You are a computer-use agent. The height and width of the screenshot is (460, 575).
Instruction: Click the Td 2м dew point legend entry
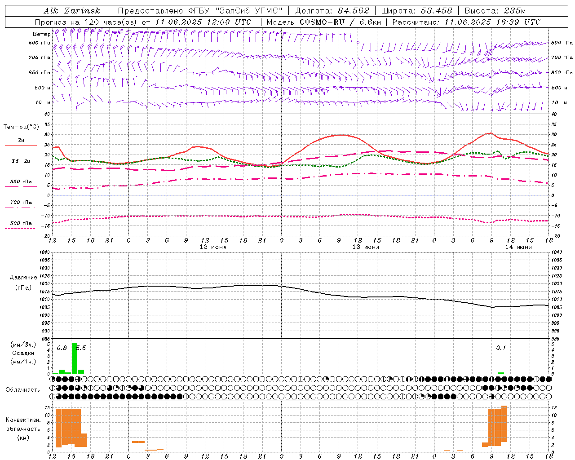[21, 161]
